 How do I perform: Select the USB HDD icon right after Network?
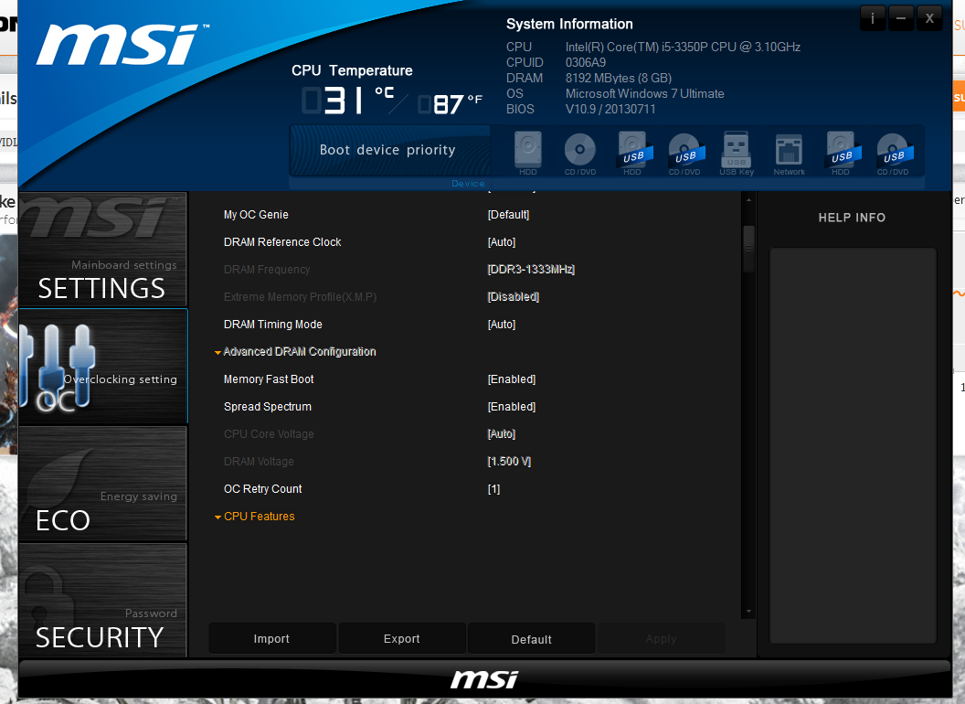842,154
